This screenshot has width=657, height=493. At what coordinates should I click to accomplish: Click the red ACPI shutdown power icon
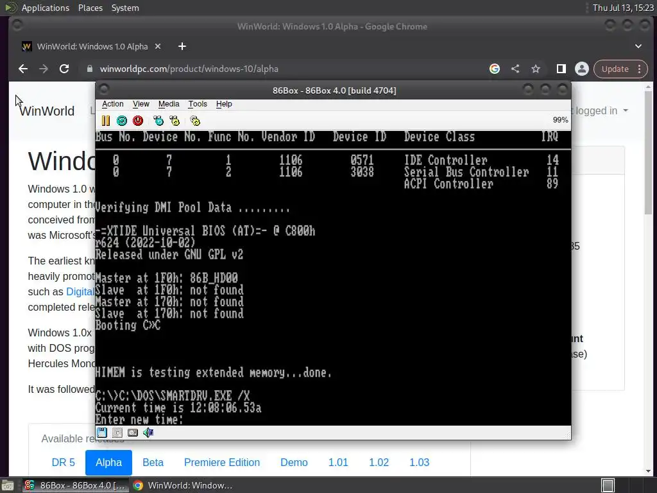click(x=138, y=121)
